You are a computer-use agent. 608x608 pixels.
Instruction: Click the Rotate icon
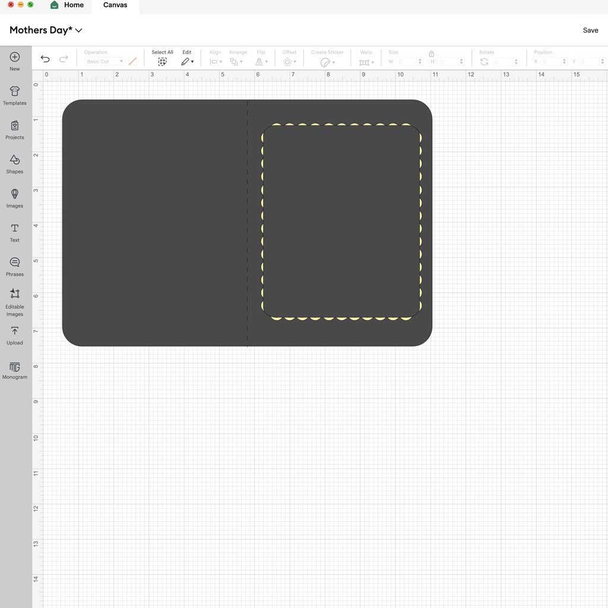coord(484,62)
